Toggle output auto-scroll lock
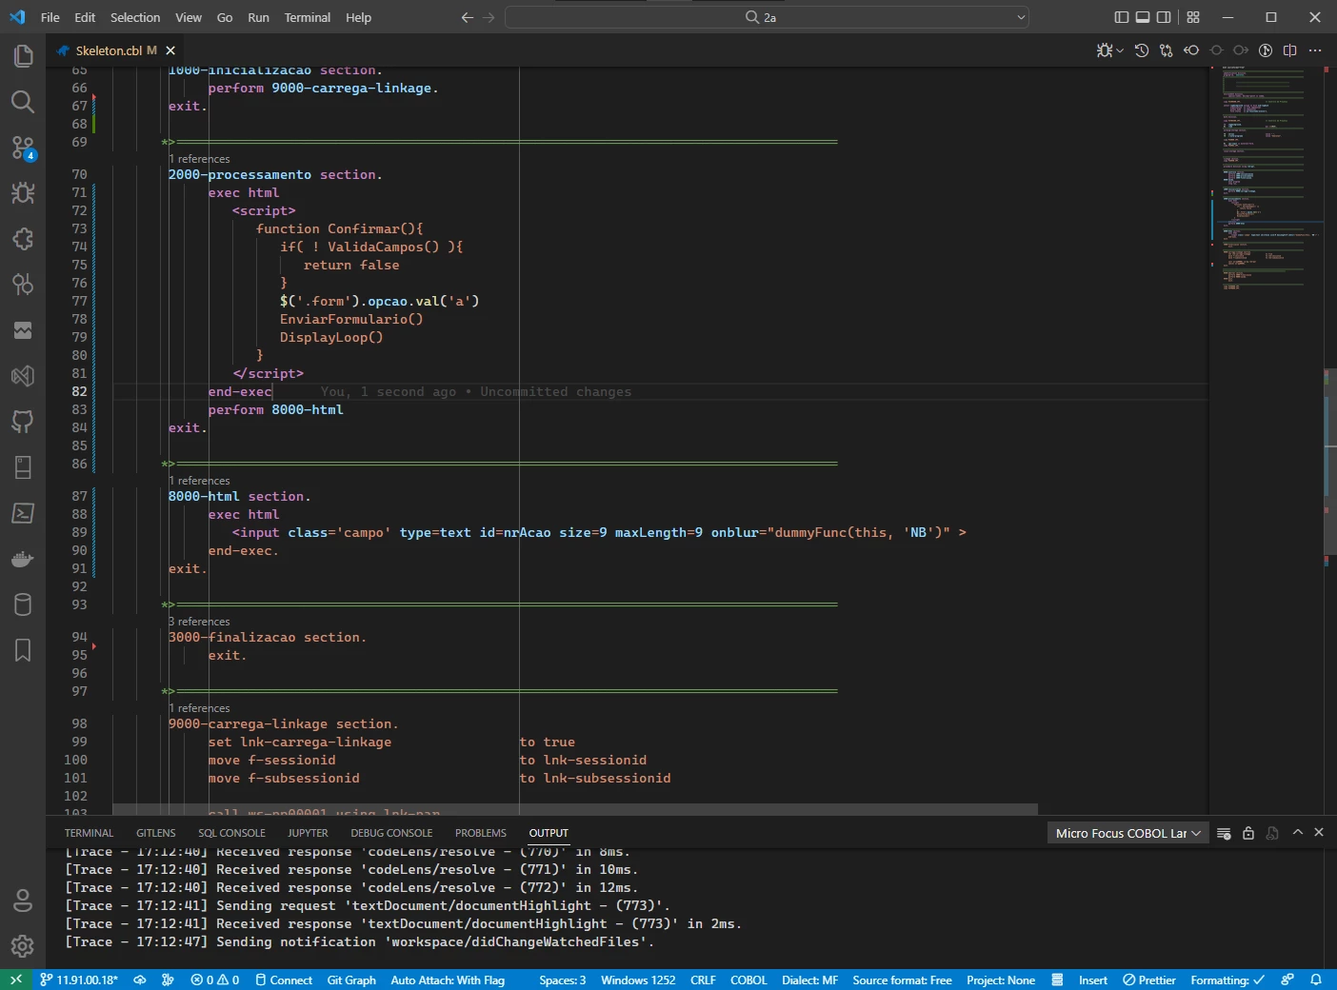The width and height of the screenshot is (1337, 990). 1248,833
